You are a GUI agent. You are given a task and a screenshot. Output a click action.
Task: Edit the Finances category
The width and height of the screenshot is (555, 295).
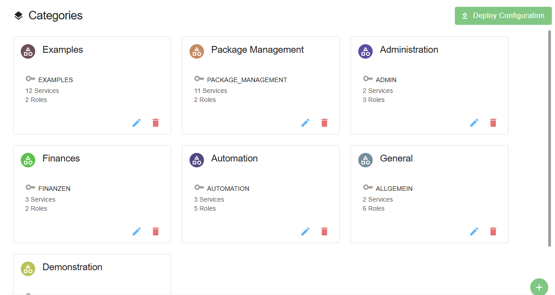[137, 231]
